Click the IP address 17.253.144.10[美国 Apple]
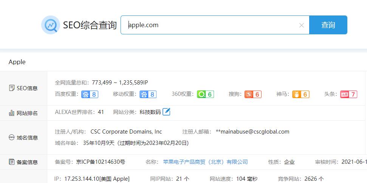The width and height of the screenshot is (367, 183). [x=97, y=179]
